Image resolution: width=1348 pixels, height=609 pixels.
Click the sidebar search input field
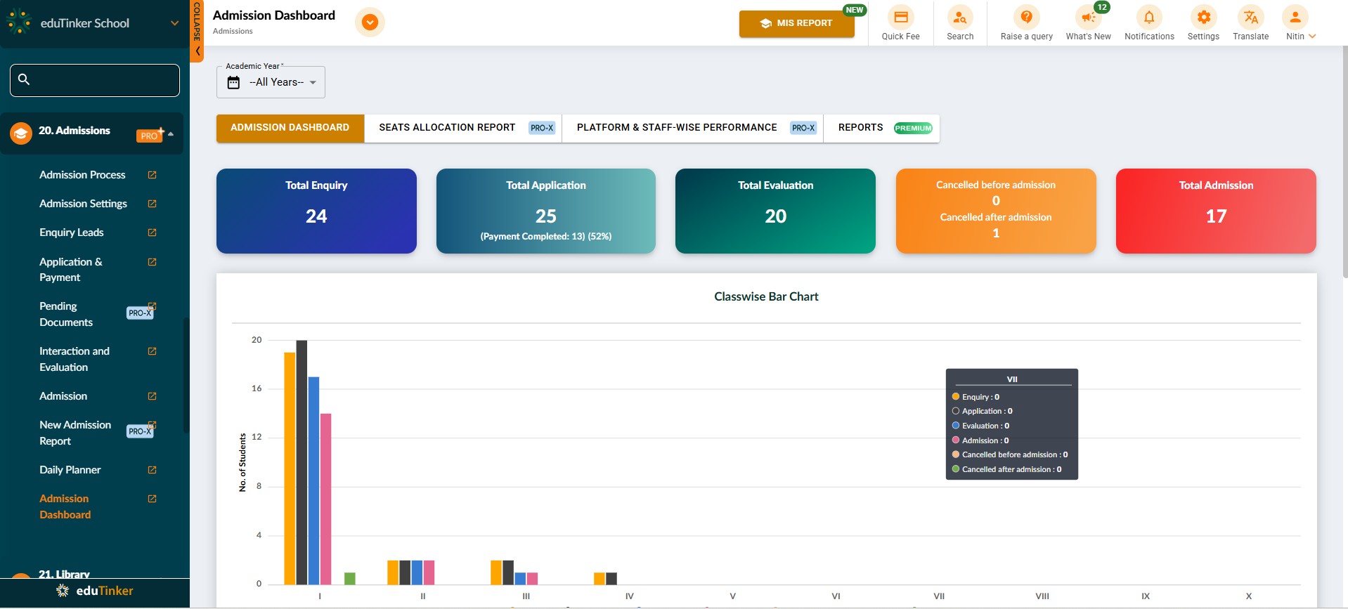point(102,80)
